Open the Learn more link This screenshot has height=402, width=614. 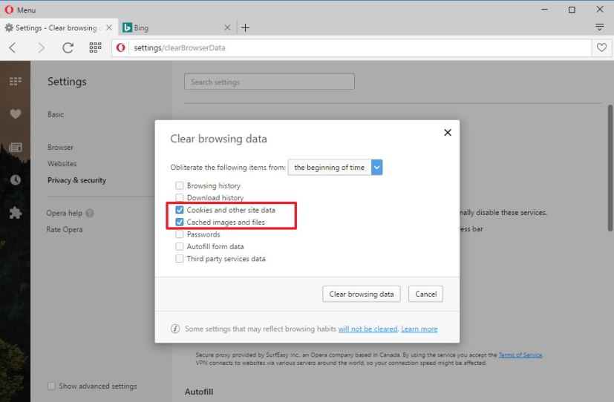(x=419, y=329)
